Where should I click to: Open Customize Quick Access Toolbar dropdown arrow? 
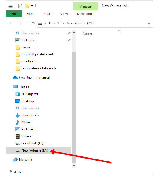32,6
